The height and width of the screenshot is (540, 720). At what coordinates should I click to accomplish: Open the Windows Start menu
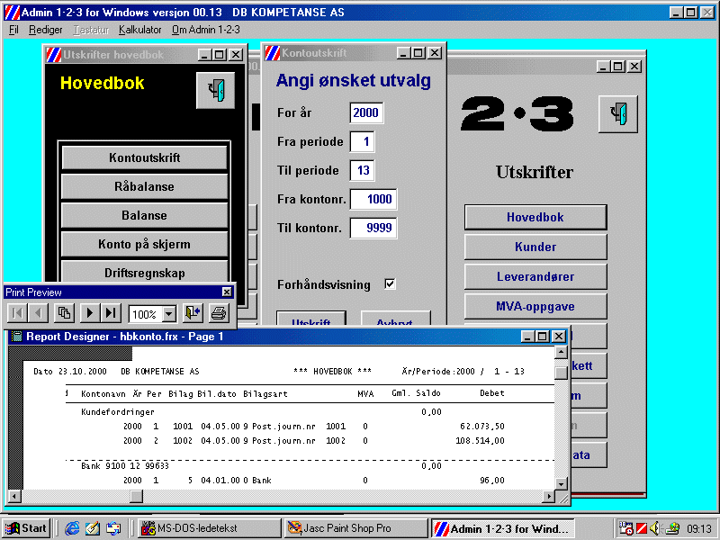26,528
